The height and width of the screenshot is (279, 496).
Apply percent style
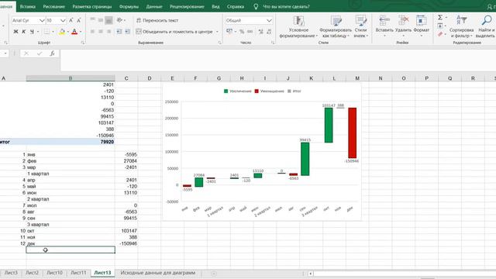click(x=242, y=32)
